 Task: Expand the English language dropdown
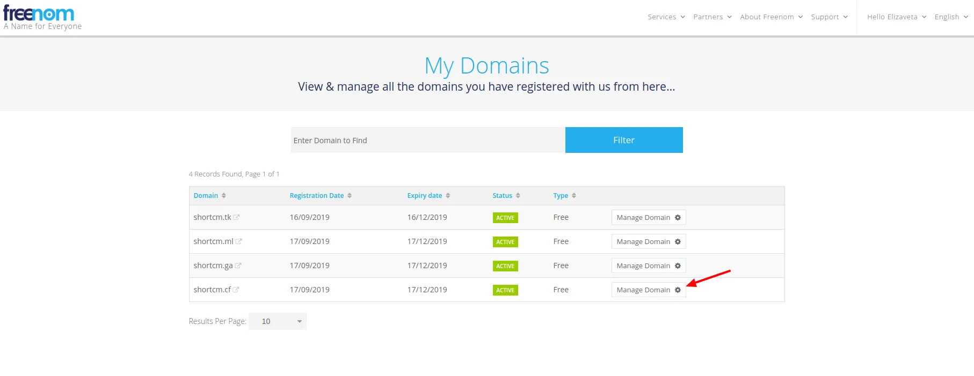tap(951, 17)
